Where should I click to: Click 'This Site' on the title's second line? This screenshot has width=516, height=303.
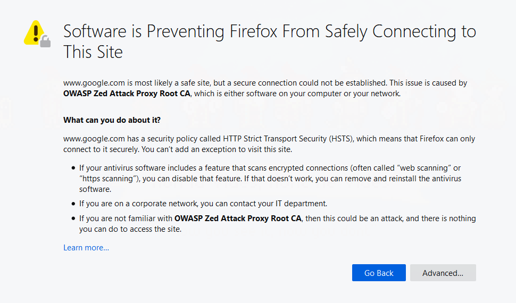click(93, 52)
